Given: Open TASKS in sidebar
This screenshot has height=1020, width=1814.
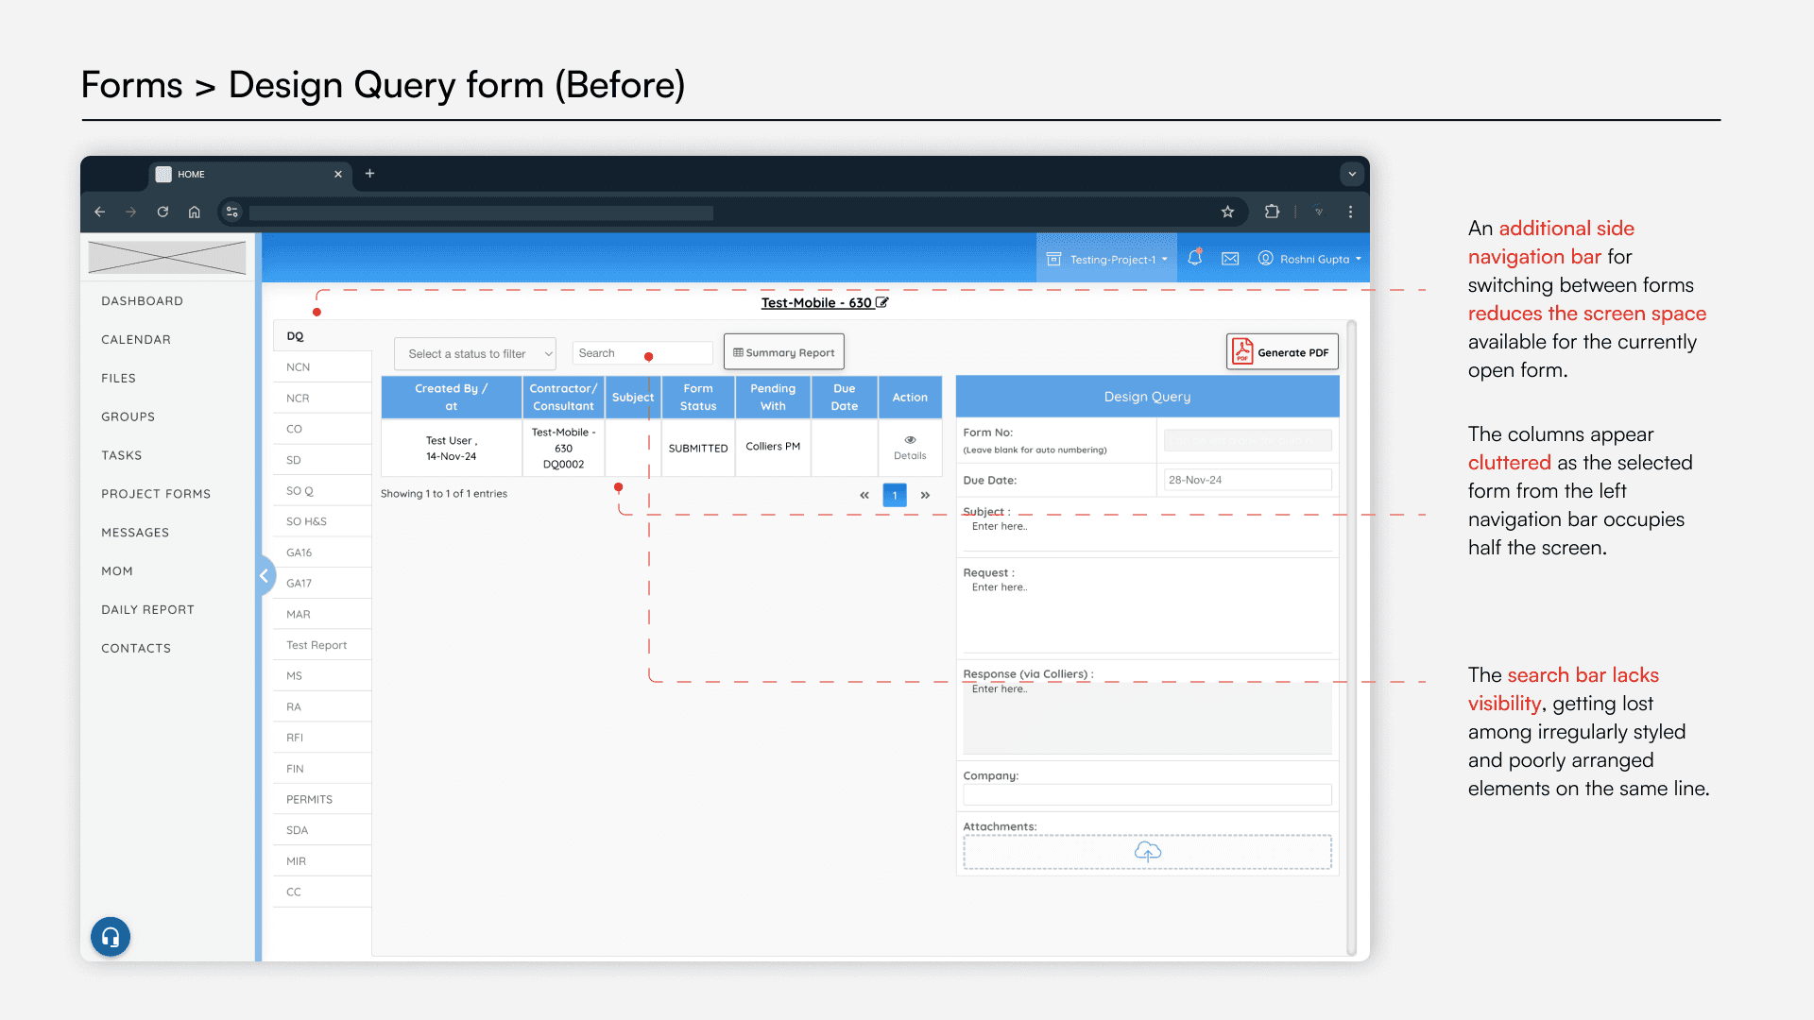Looking at the screenshot, I should pyautogui.click(x=122, y=456).
